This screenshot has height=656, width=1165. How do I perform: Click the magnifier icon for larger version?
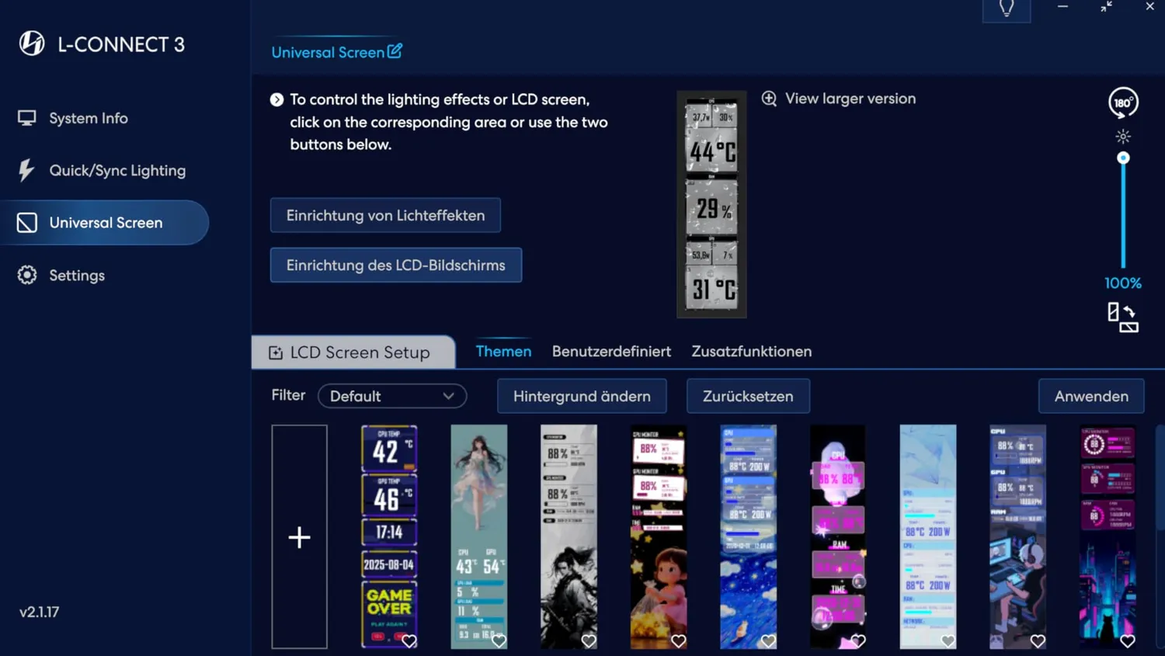769,99
